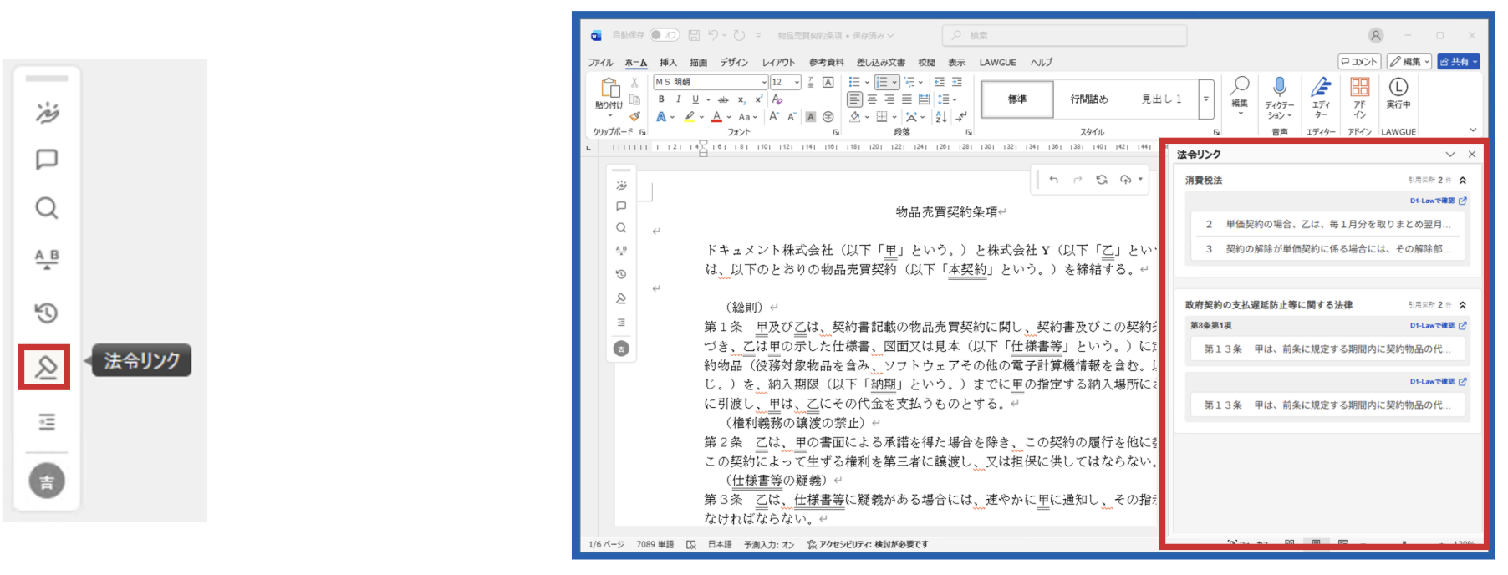1508x575 pixels.
Task: Open the LAWGUE 実行中 ribbon icon
Action: (1398, 93)
